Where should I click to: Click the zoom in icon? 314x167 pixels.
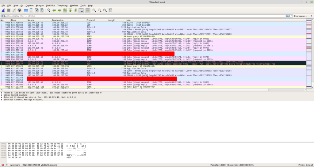(94, 10)
